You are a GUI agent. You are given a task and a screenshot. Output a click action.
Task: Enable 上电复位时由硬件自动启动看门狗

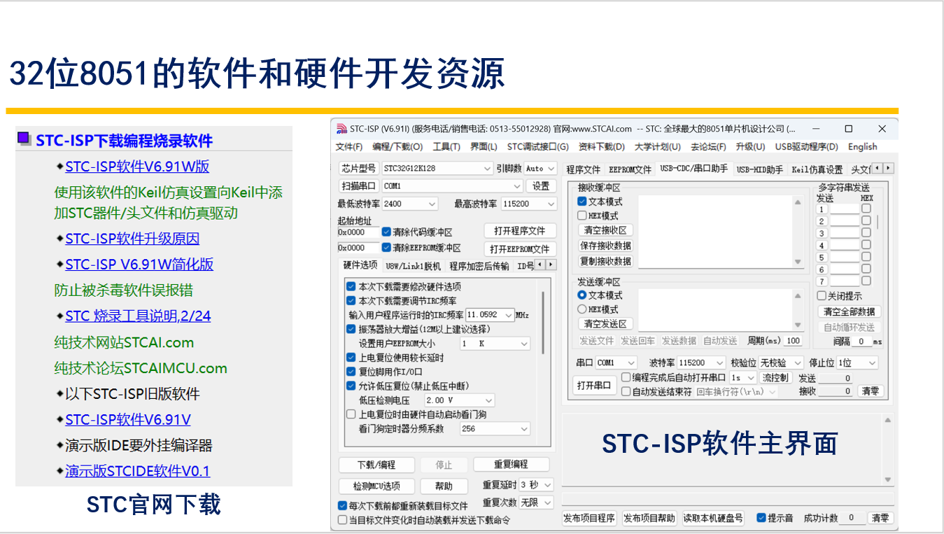351,414
